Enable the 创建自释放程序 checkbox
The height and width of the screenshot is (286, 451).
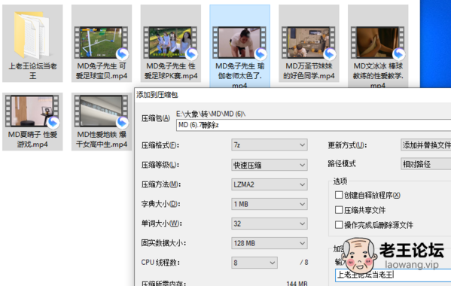click(339, 195)
